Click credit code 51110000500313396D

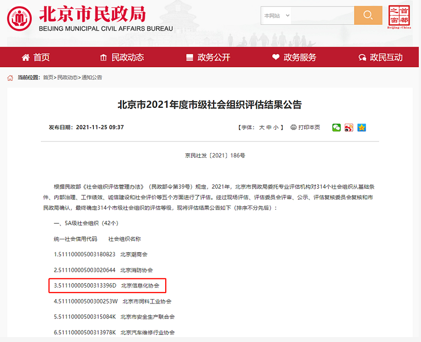87,285
